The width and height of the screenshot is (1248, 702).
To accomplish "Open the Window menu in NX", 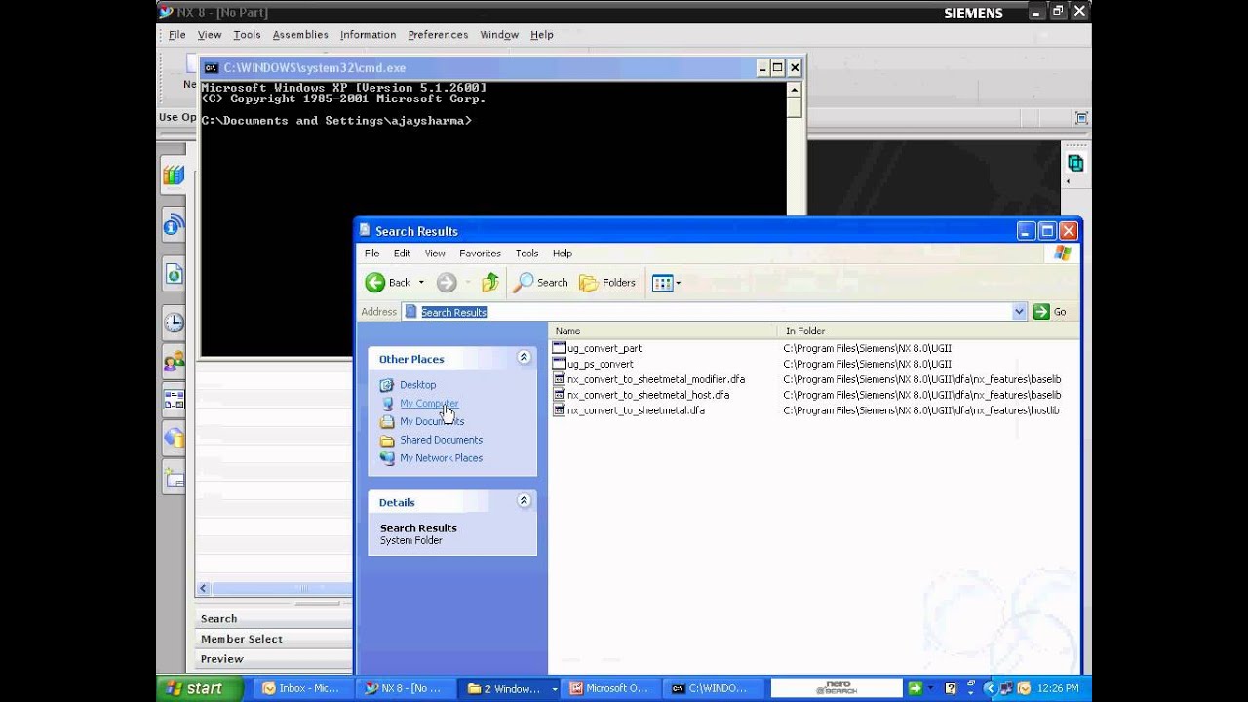I will (499, 35).
